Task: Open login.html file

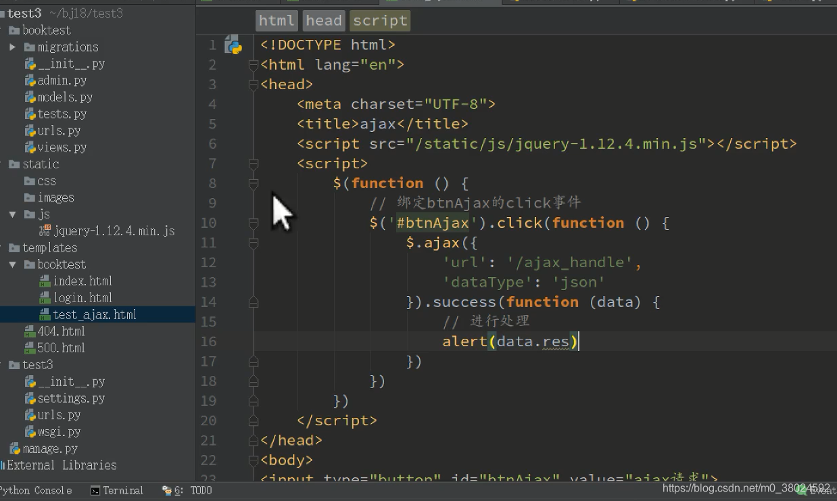Action: (x=83, y=298)
